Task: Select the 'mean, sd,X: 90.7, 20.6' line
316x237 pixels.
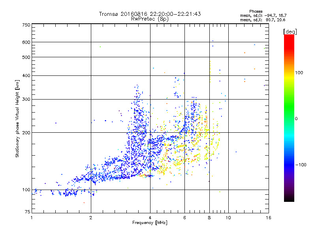Action: (263, 20)
